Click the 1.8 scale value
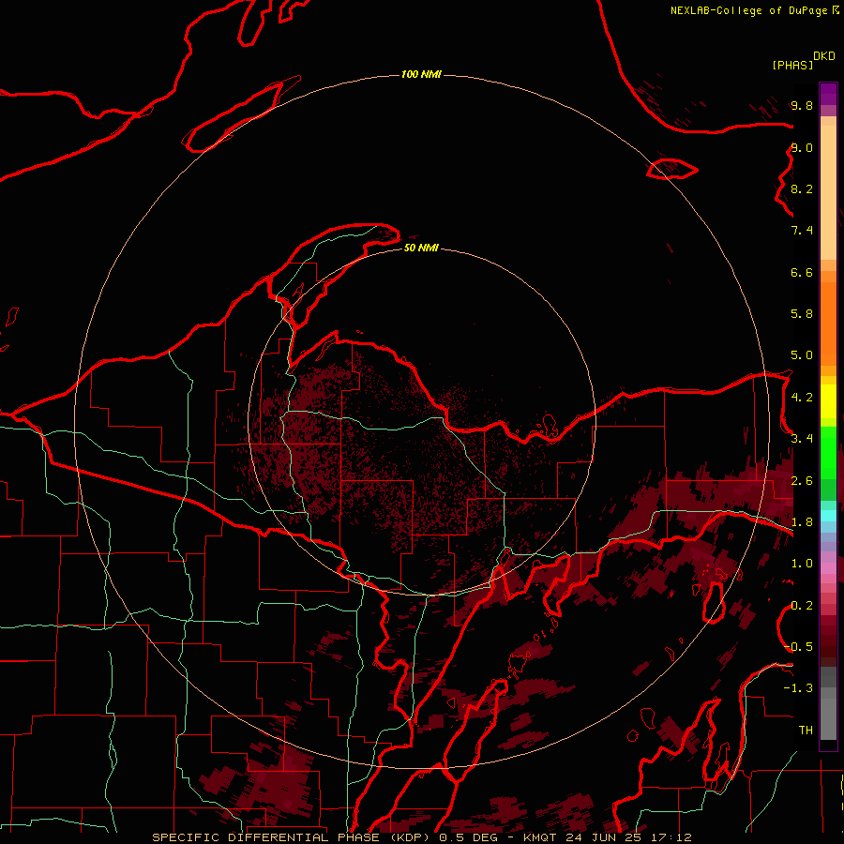The image size is (844, 844). (802, 521)
